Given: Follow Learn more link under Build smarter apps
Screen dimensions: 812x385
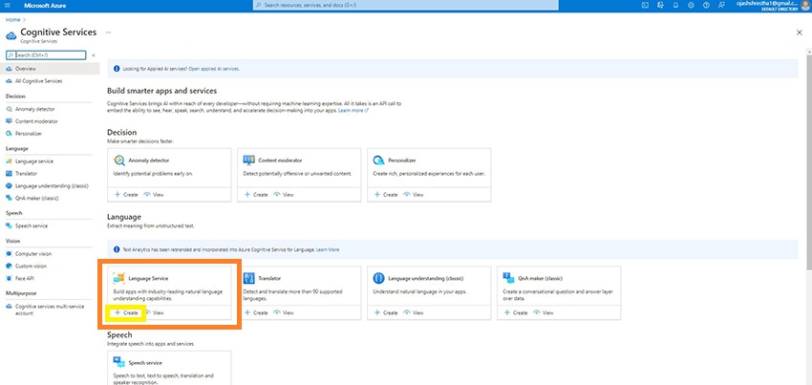Looking at the screenshot, I should point(353,111).
